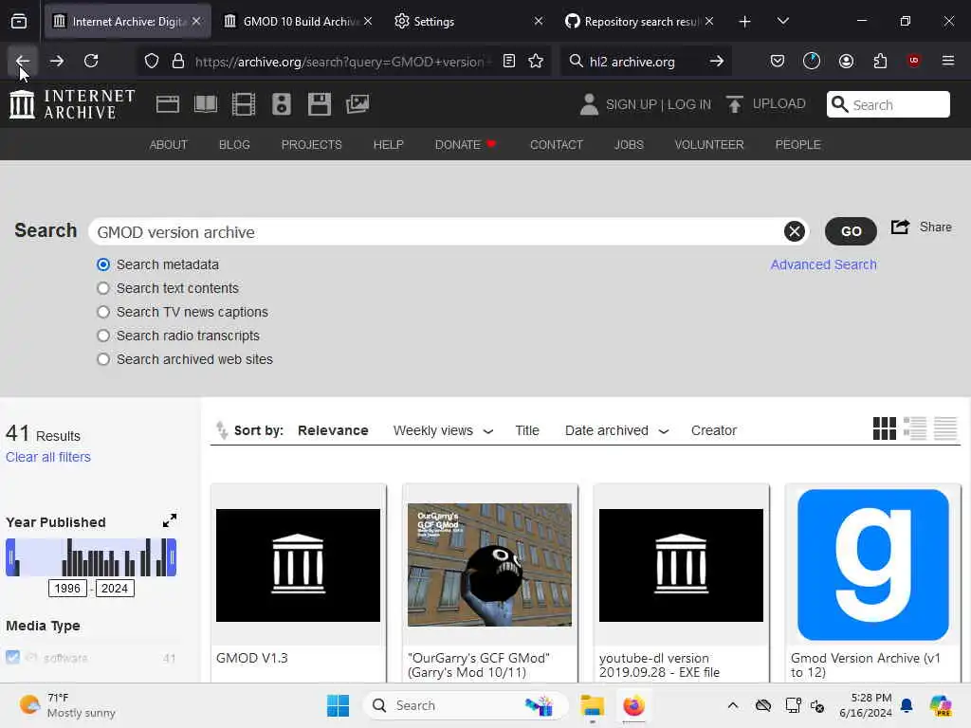Open File Explorer from the taskbar

pyautogui.click(x=592, y=705)
